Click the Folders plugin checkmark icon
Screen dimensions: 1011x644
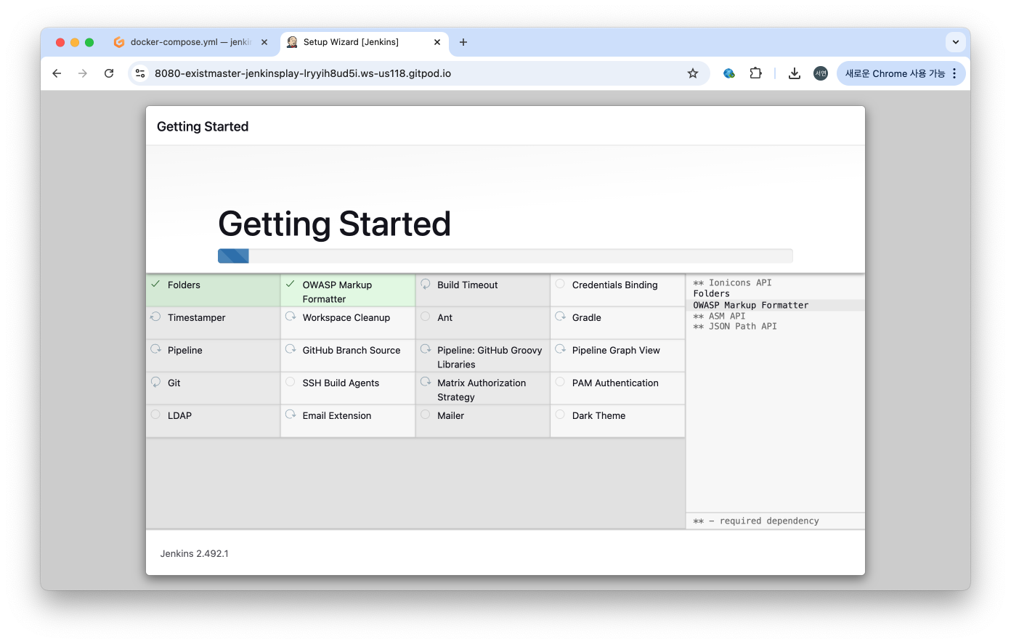[155, 284]
